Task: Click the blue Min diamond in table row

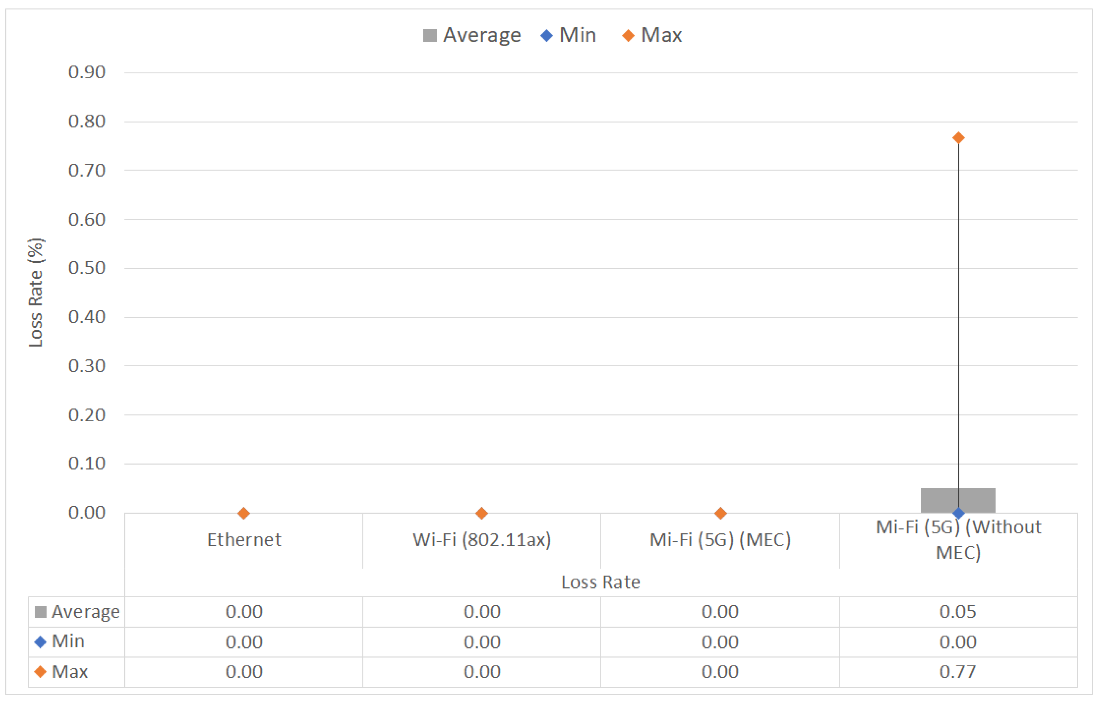Action: click(x=40, y=642)
